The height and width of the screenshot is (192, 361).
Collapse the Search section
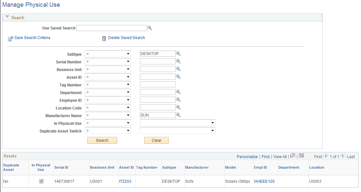click(x=7, y=17)
